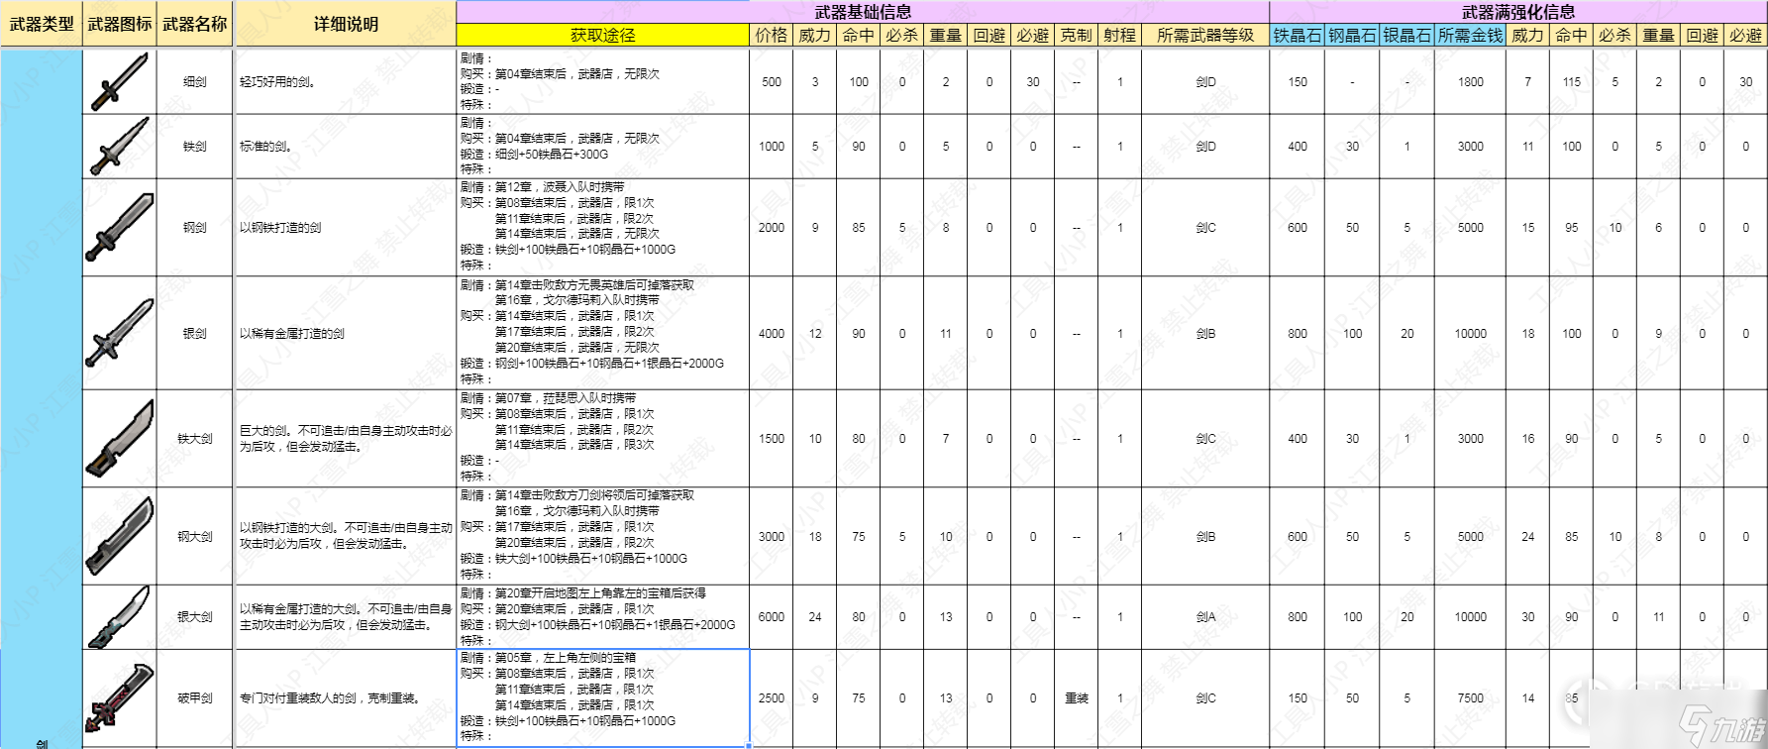Click the yellow 获取途径 header cell

(603, 35)
